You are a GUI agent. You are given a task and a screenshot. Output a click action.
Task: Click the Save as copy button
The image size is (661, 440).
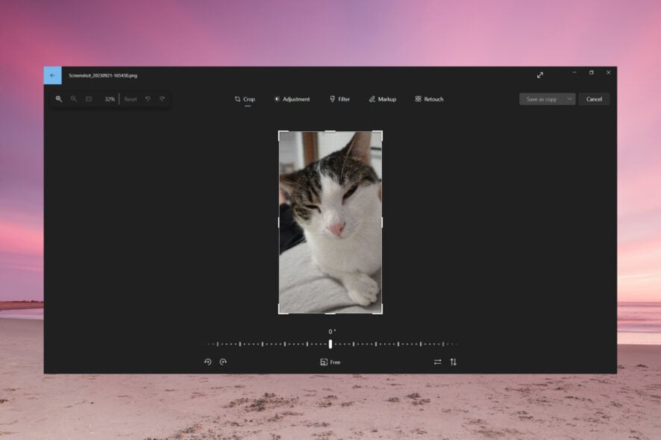[541, 99]
